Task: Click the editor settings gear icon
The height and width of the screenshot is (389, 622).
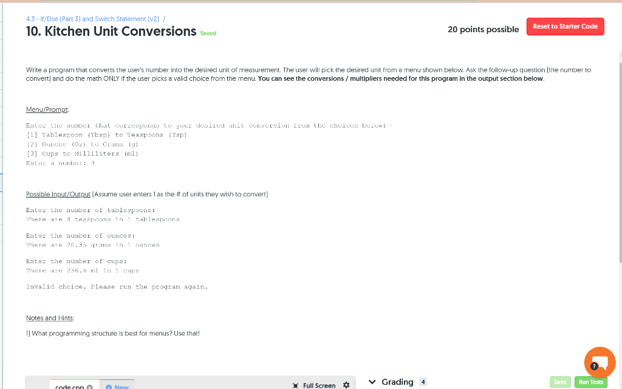Action: pyautogui.click(x=346, y=385)
